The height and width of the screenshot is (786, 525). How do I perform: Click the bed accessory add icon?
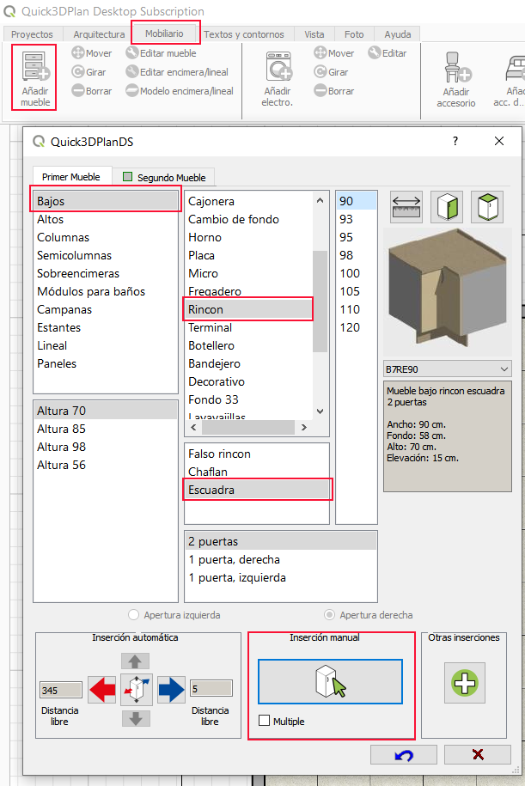tap(515, 67)
